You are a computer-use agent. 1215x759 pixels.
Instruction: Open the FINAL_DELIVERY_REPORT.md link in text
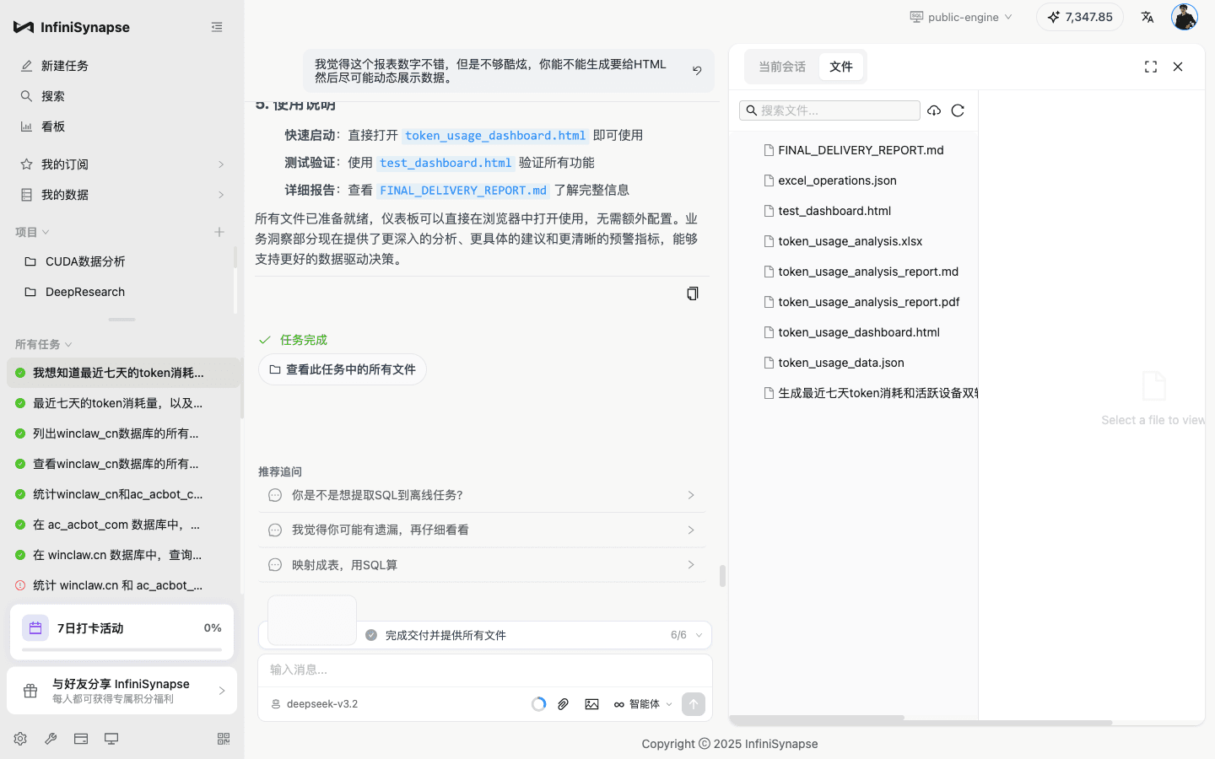462,190
